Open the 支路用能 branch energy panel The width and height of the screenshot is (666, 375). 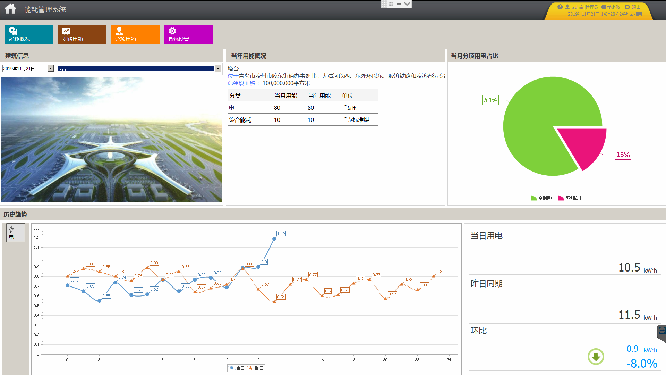pos(82,34)
